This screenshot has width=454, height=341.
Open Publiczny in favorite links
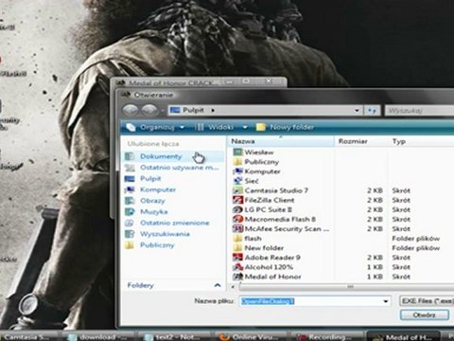[x=157, y=244]
